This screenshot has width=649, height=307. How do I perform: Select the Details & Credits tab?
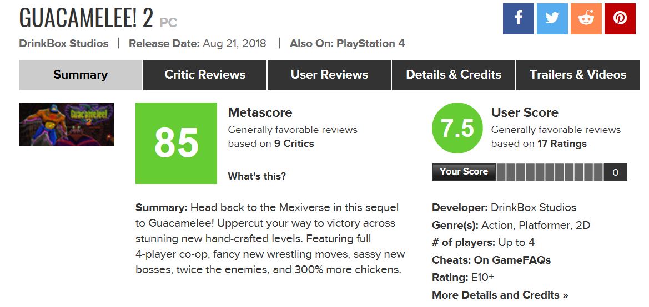[x=454, y=75]
